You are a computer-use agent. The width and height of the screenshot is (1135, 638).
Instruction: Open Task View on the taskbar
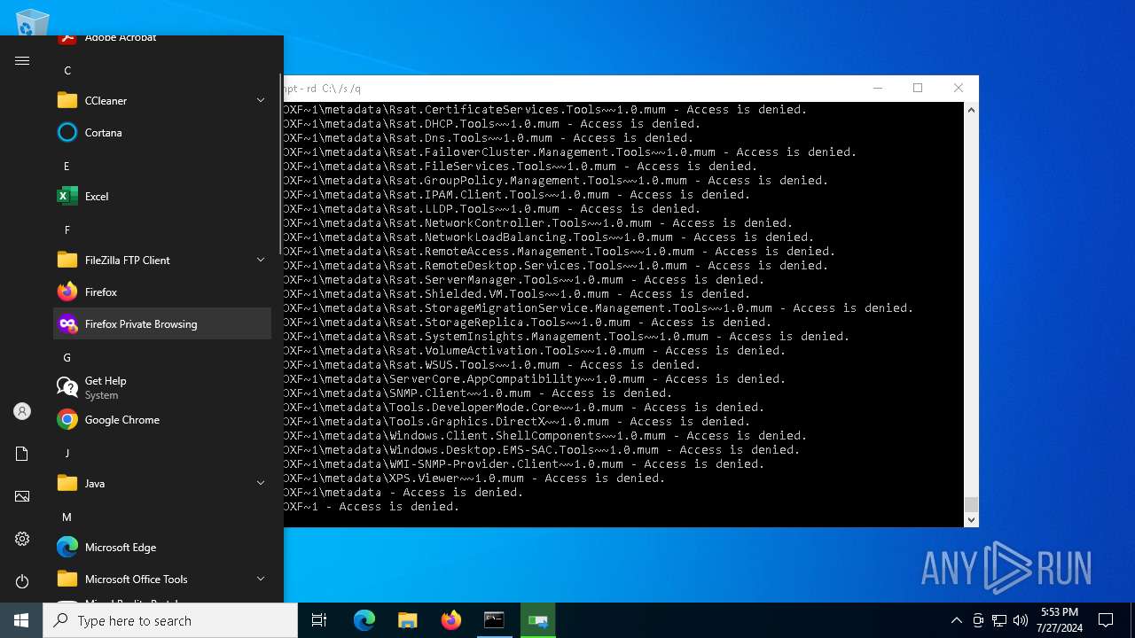coord(319,620)
